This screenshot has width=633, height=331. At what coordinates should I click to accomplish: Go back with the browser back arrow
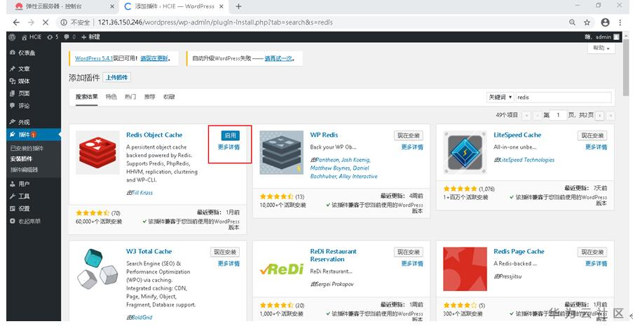(16, 22)
